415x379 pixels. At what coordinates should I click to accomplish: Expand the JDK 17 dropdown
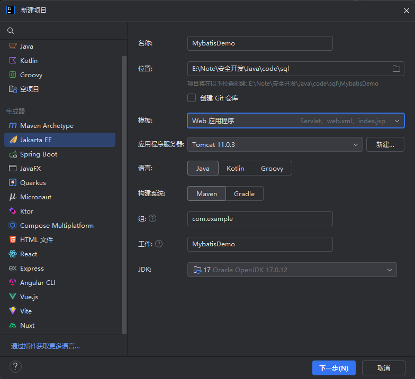(292, 270)
